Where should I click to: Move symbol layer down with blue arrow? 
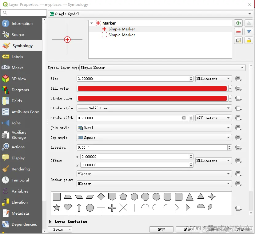pyautogui.click(x=249, y=32)
